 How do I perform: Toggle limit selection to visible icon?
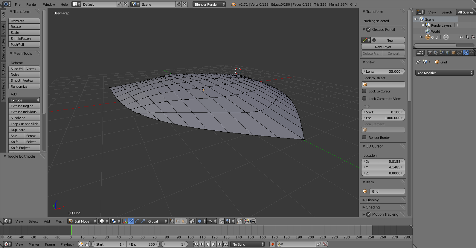pyautogui.click(x=192, y=221)
